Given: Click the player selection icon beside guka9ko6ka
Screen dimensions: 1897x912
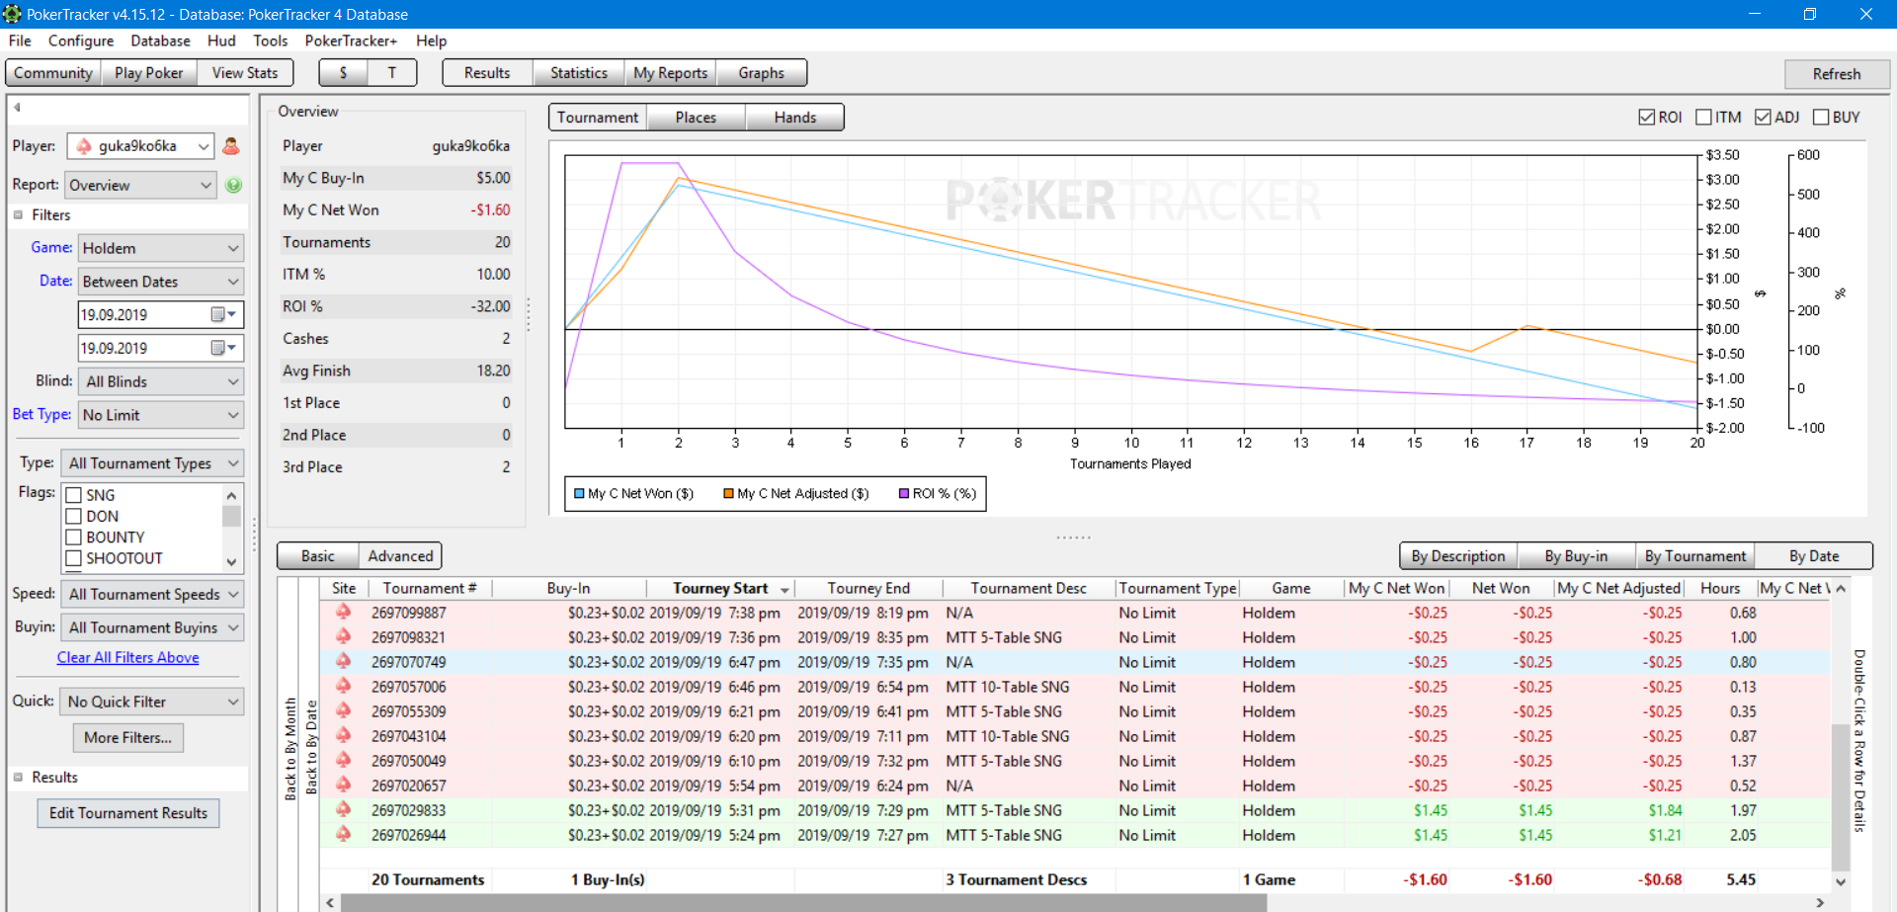Looking at the screenshot, I should pyautogui.click(x=231, y=146).
